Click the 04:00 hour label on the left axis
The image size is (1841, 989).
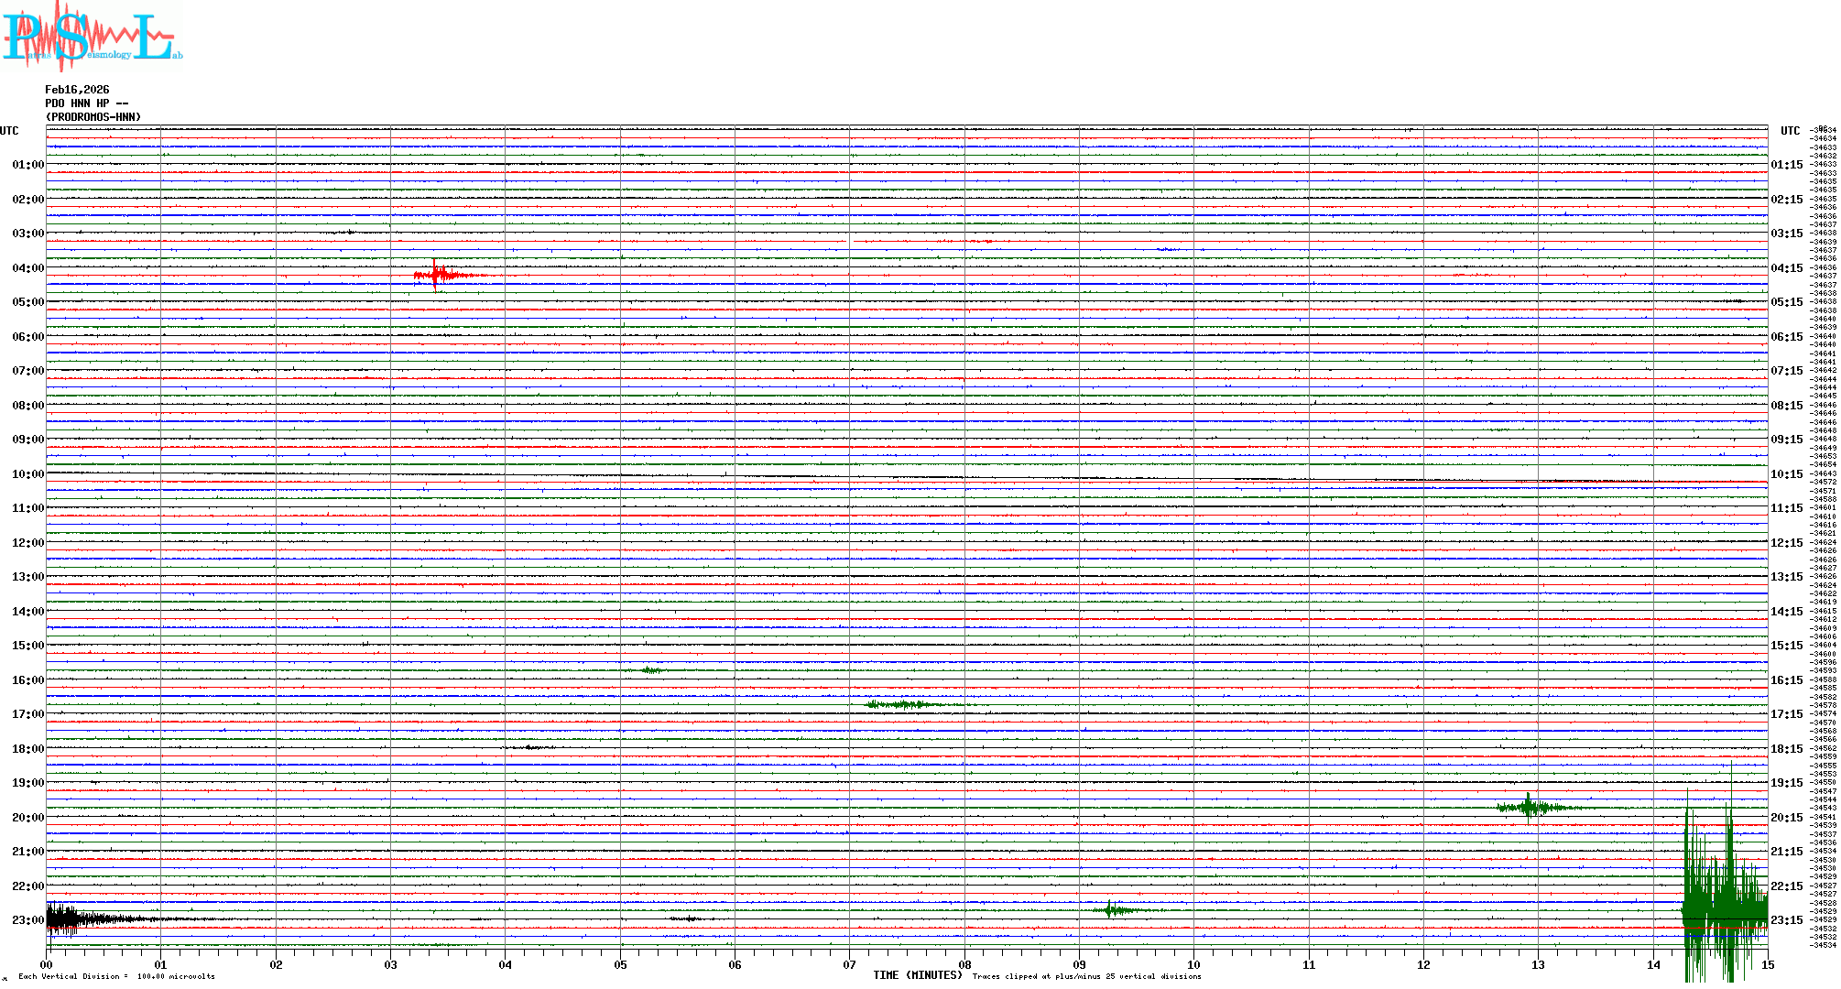pyautogui.click(x=27, y=268)
